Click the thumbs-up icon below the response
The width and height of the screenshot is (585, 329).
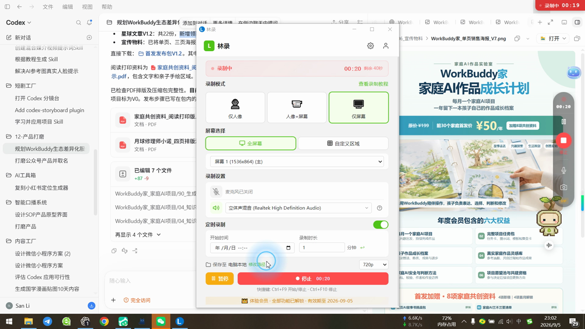click(x=124, y=251)
